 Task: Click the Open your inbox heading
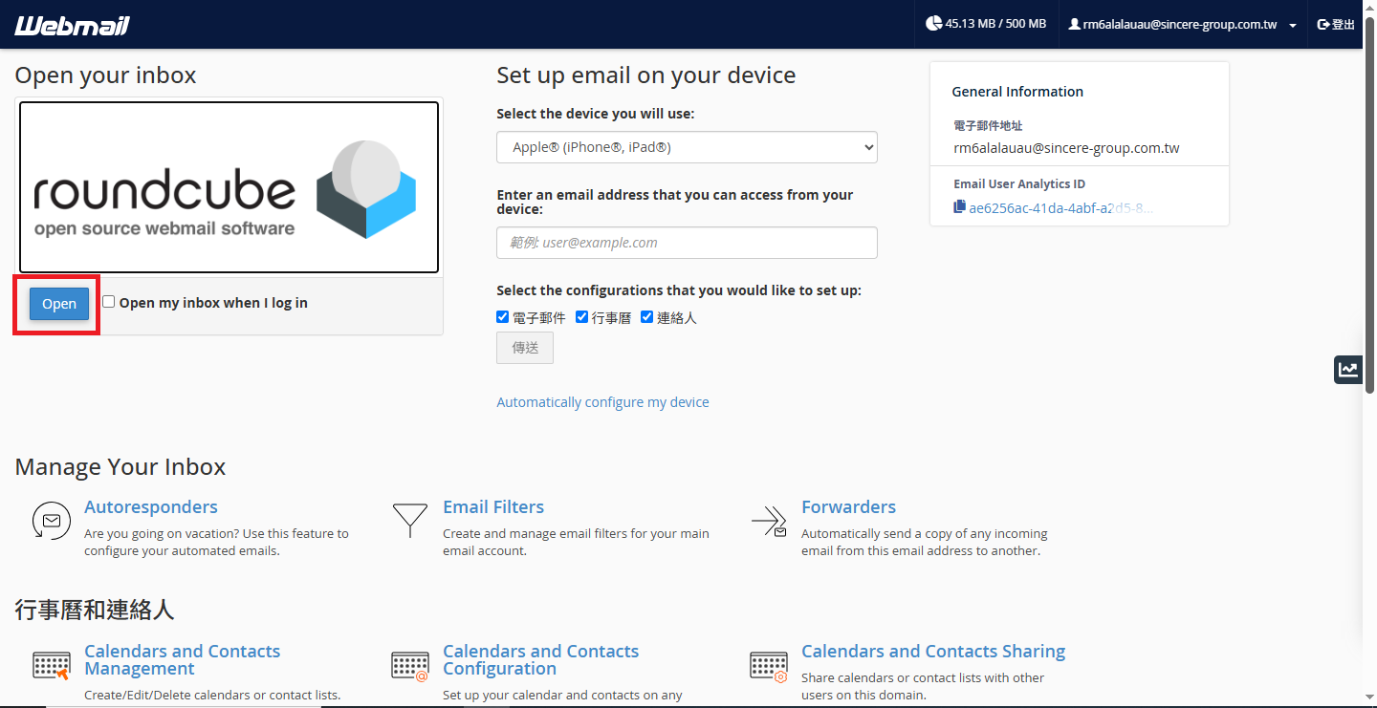tap(105, 75)
